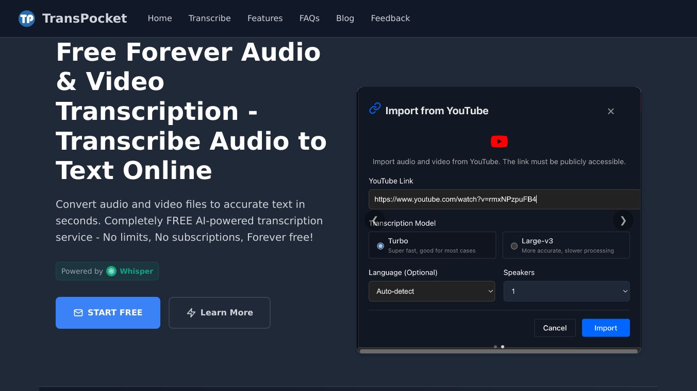Go to next carousel slide
The width and height of the screenshot is (697, 391).
(623, 220)
